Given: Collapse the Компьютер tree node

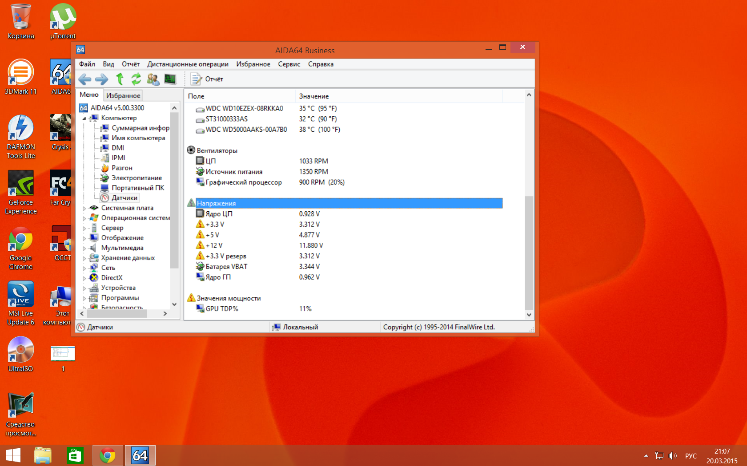Looking at the screenshot, I should click(84, 118).
